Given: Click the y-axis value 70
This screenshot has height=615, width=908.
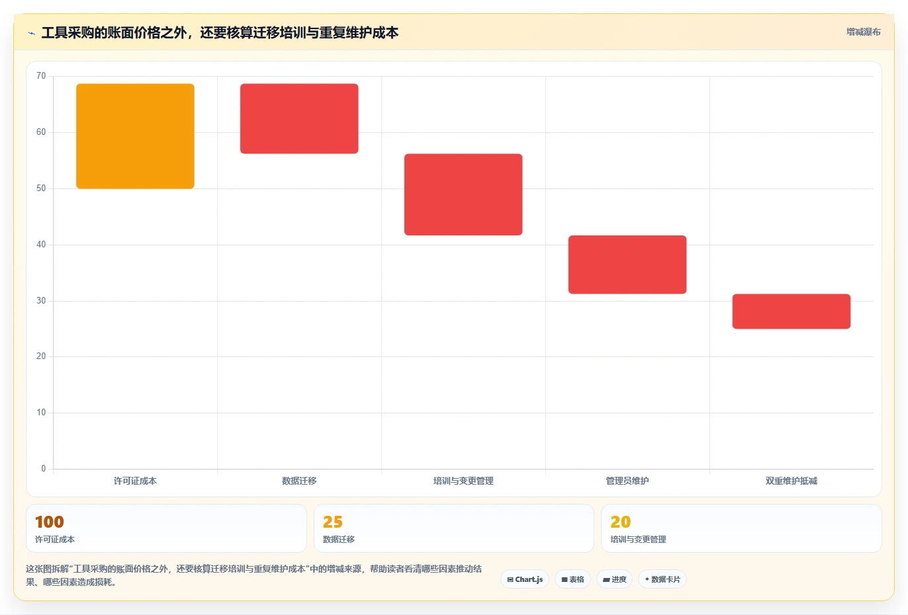Looking at the screenshot, I should (x=41, y=76).
